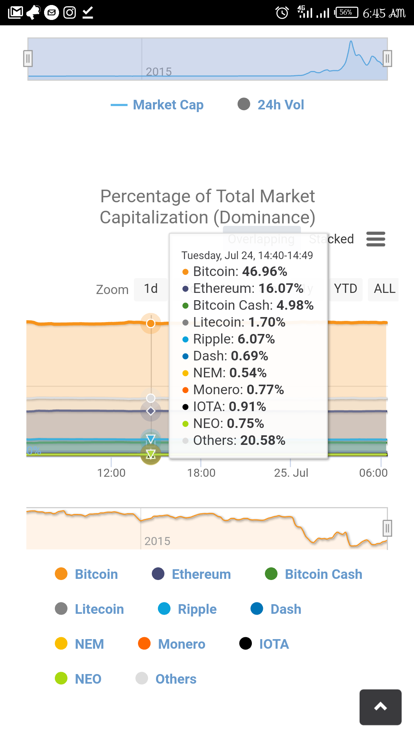
Task: Select the 1d zoom range
Action: pos(151,289)
